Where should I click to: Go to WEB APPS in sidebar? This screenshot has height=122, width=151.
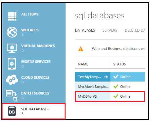(30, 30)
